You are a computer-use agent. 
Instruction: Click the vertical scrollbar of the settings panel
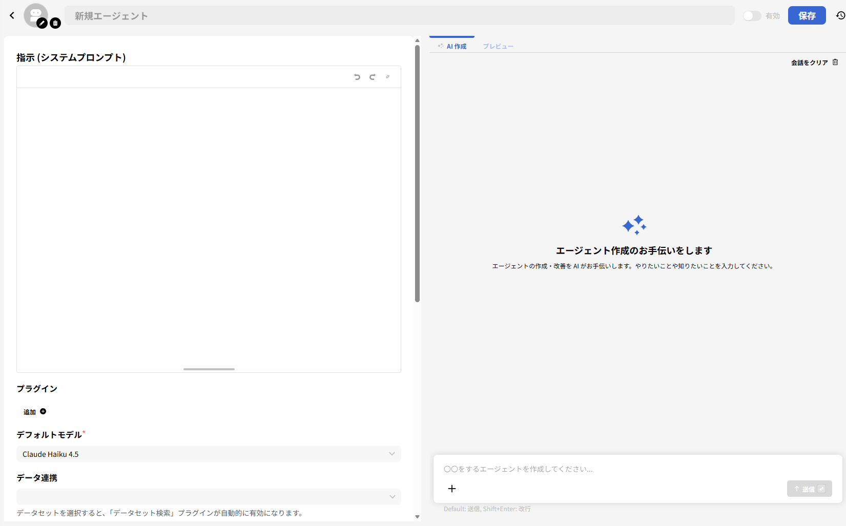point(416,169)
